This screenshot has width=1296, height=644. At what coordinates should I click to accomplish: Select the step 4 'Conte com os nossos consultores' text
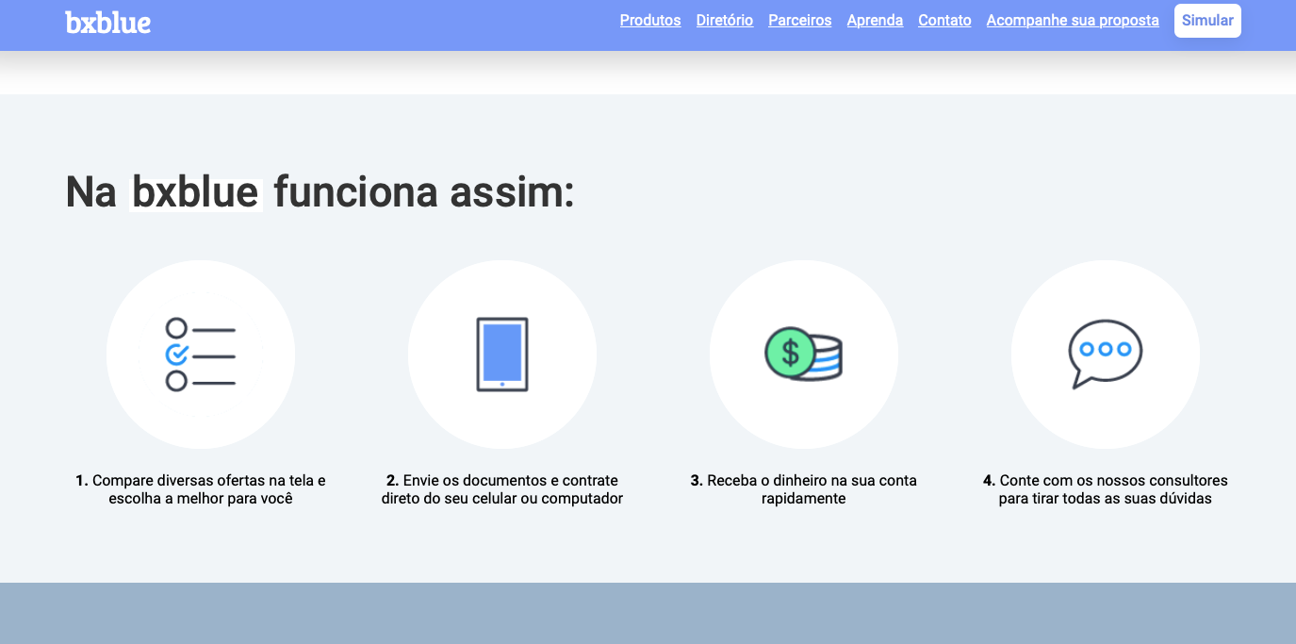1106,489
